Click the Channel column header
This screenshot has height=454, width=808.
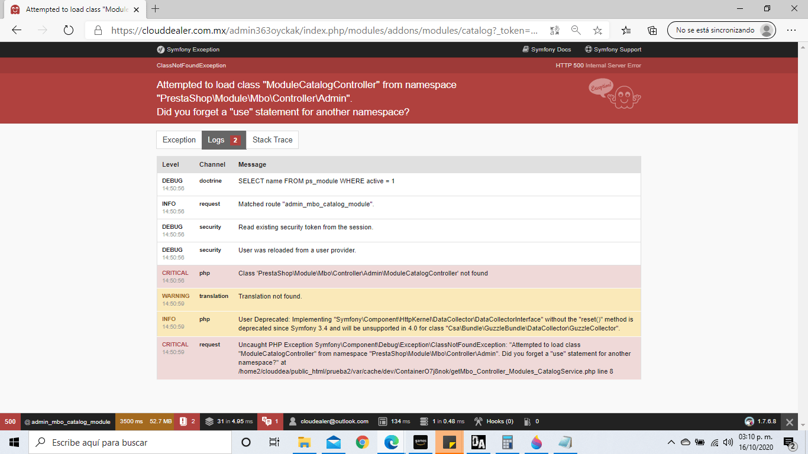[x=212, y=164]
